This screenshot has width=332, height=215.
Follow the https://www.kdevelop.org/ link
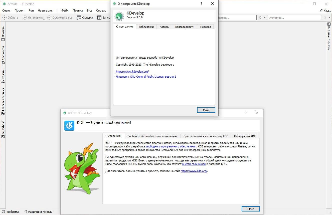(x=132, y=72)
